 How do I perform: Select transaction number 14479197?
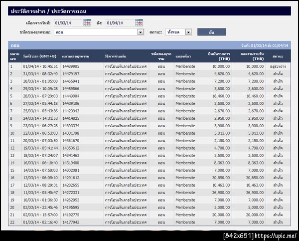pyautogui.click(x=71, y=74)
